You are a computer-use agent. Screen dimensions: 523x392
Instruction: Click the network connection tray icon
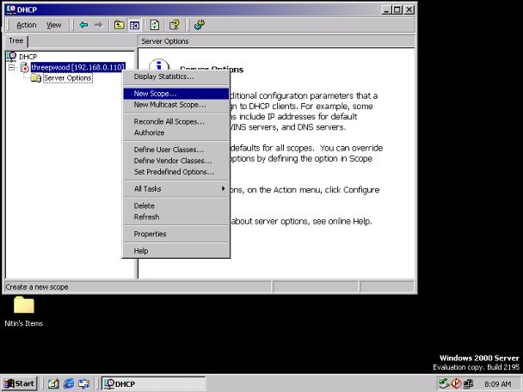pos(468,383)
